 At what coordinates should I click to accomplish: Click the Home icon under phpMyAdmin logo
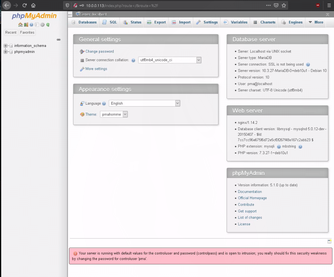pyautogui.click(x=21, y=25)
